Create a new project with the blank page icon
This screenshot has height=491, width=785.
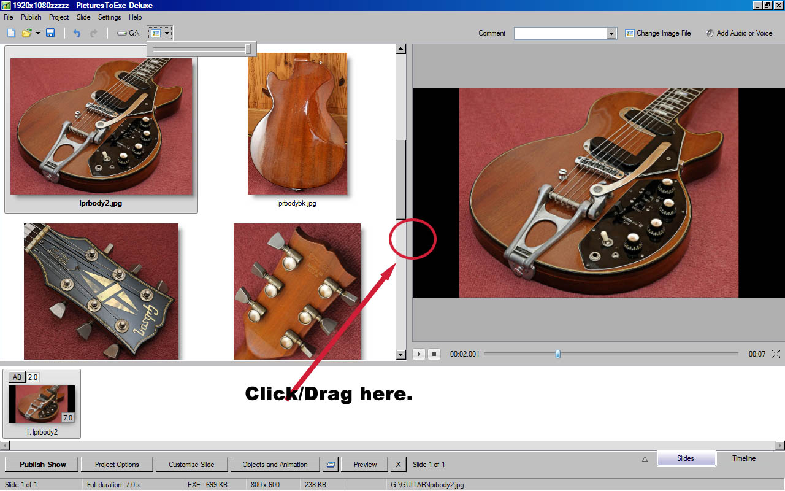click(x=11, y=33)
